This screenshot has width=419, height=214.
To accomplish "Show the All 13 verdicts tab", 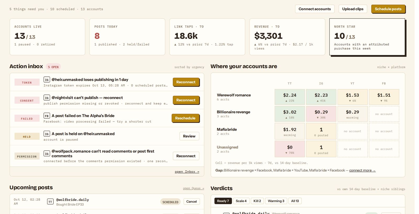I will tap(295, 201).
